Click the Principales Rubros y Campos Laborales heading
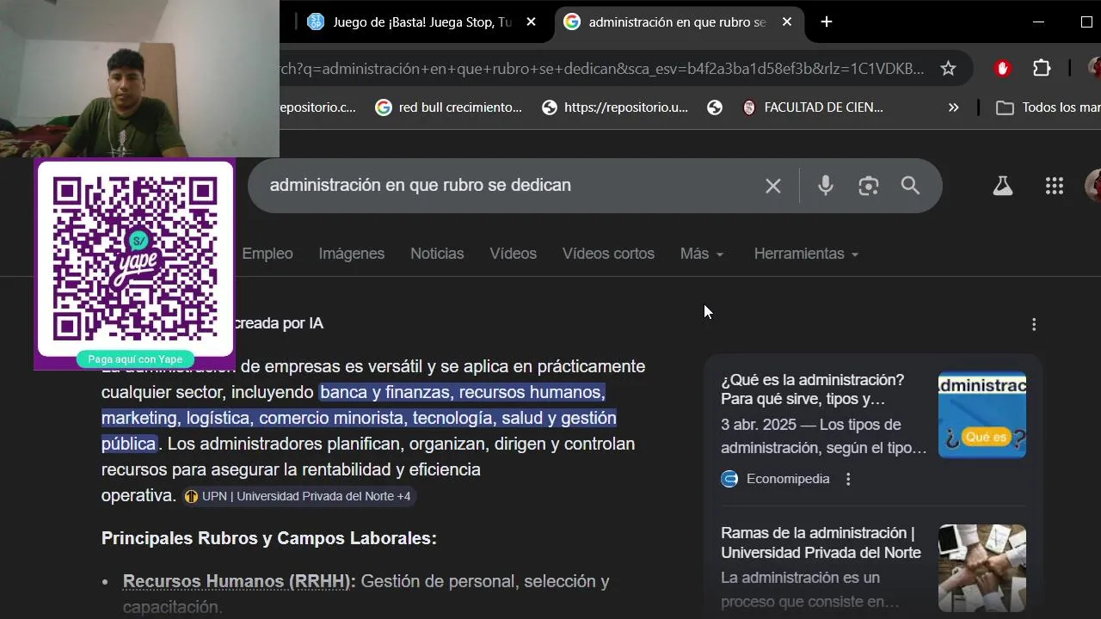 tap(269, 538)
